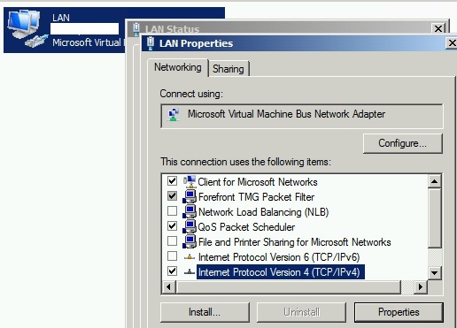Click the Client for Microsoft Networks icon

point(190,181)
